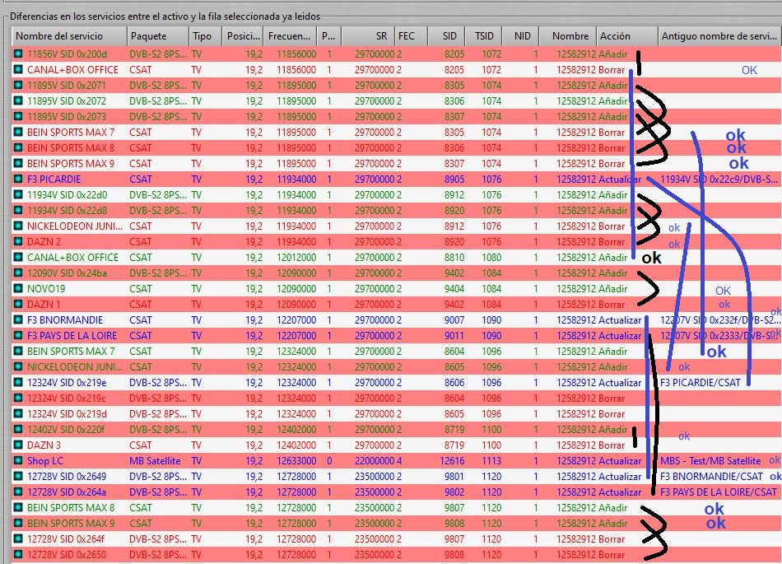782x564 pixels.
Task: Click SID value 8606
Action: point(454,383)
